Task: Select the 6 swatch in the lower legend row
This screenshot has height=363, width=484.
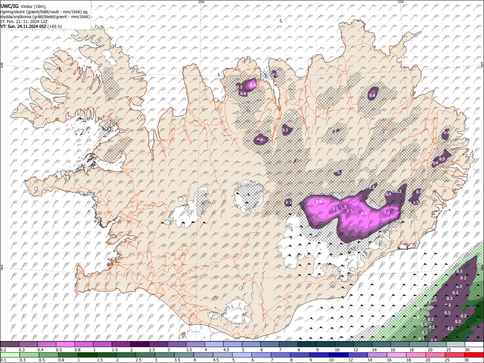Action: (x=261, y=355)
